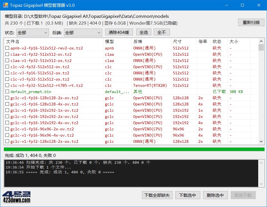Click the 后端 column header
The height and width of the screenshot is (207, 267).
[x=151, y=42]
